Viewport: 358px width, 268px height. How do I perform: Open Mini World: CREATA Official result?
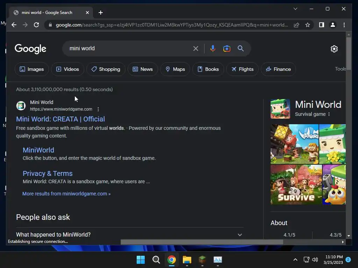(60, 119)
